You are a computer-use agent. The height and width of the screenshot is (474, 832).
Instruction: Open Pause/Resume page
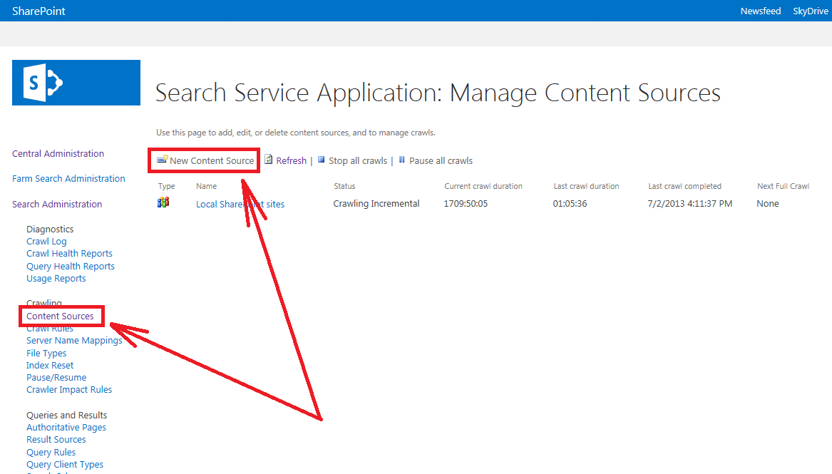point(56,378)
